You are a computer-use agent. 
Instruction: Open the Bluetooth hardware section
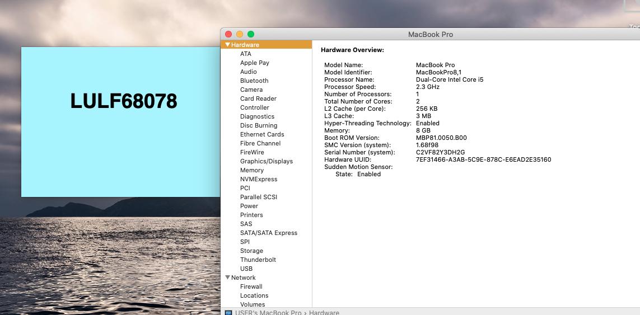pyautogui.click(x=254, y=81)
